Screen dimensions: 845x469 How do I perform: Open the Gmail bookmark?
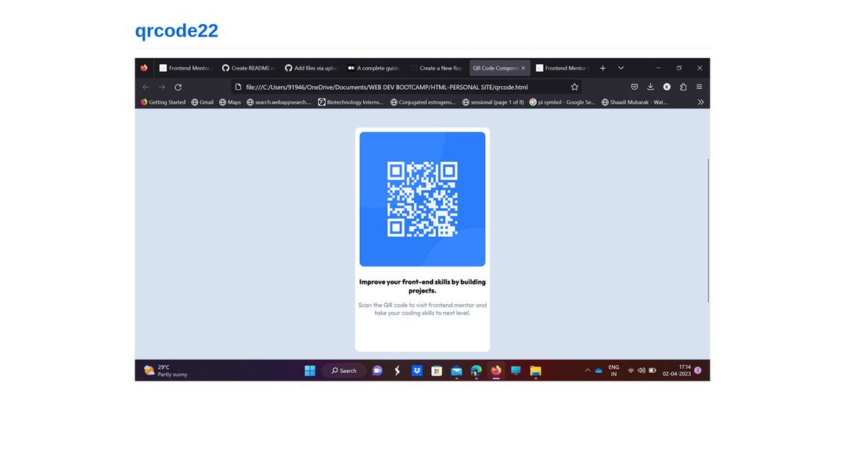tap(203, 102)
